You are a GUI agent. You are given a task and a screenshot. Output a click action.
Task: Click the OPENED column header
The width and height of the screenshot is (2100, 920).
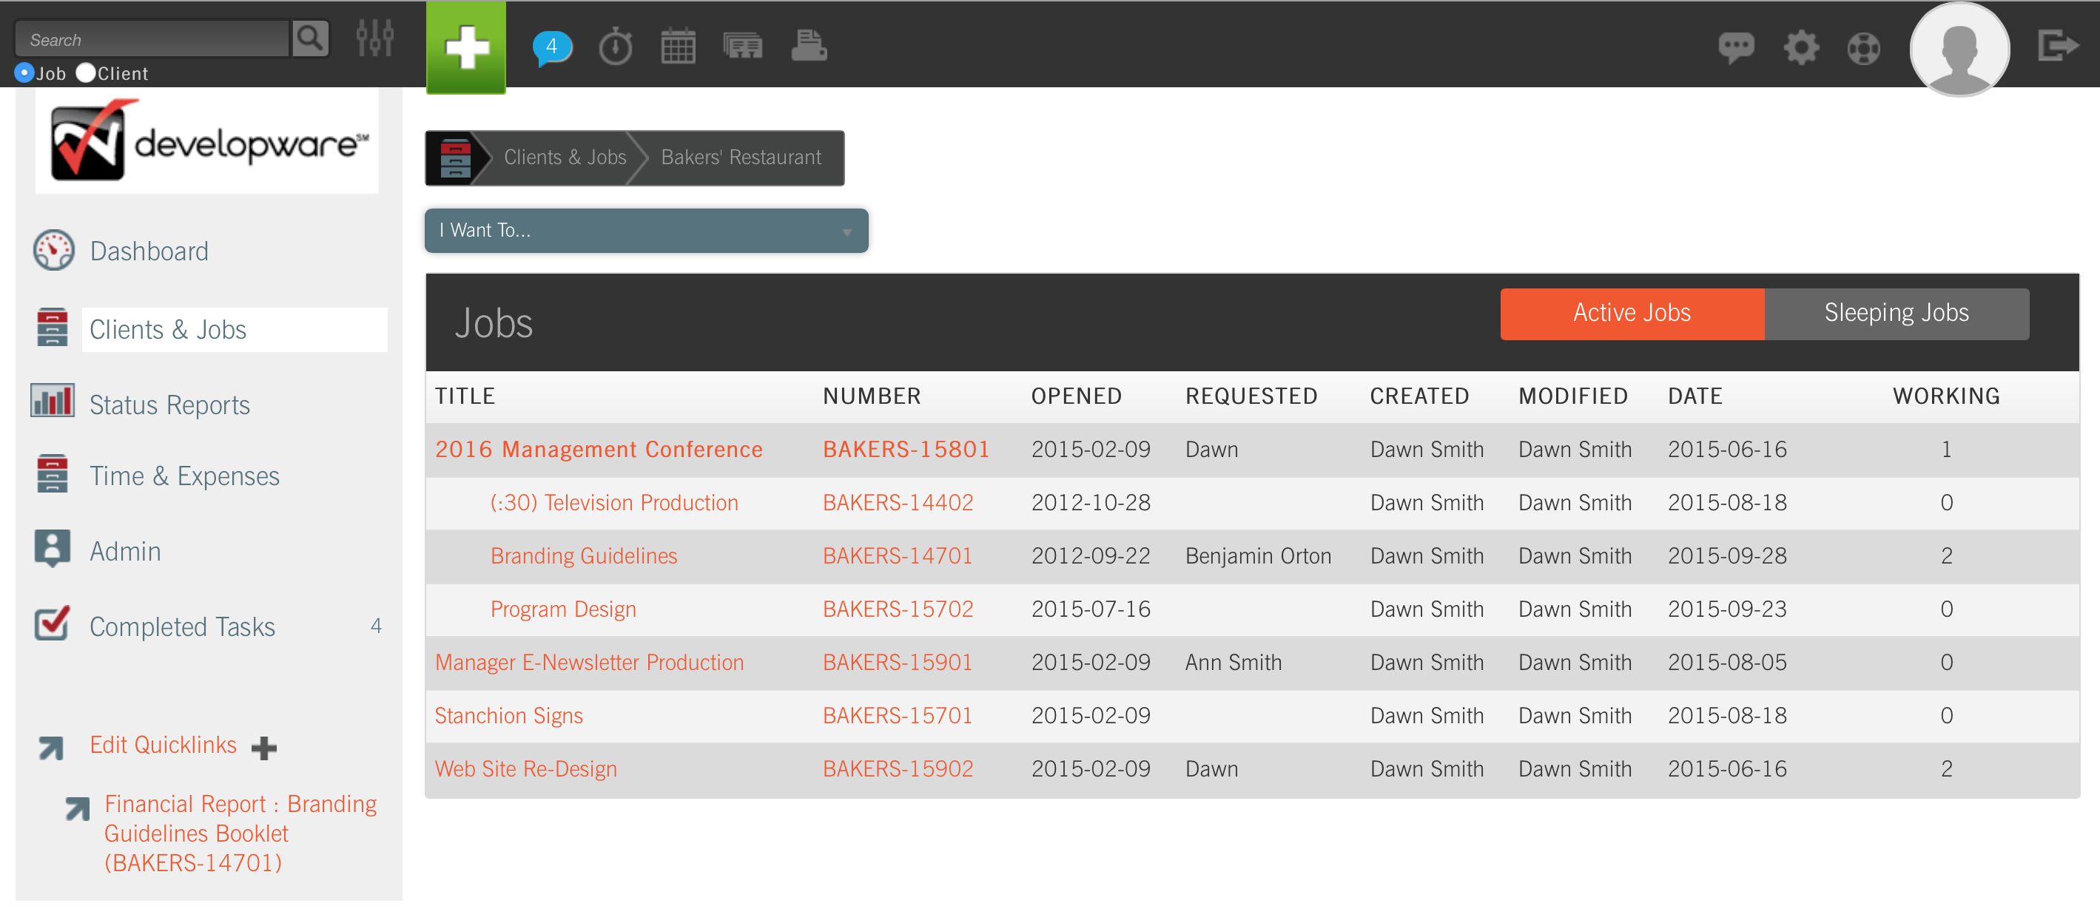coord(1076,397)
